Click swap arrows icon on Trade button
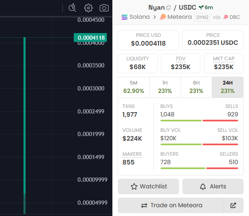The image size is (249, 216). tap(144, 206)
